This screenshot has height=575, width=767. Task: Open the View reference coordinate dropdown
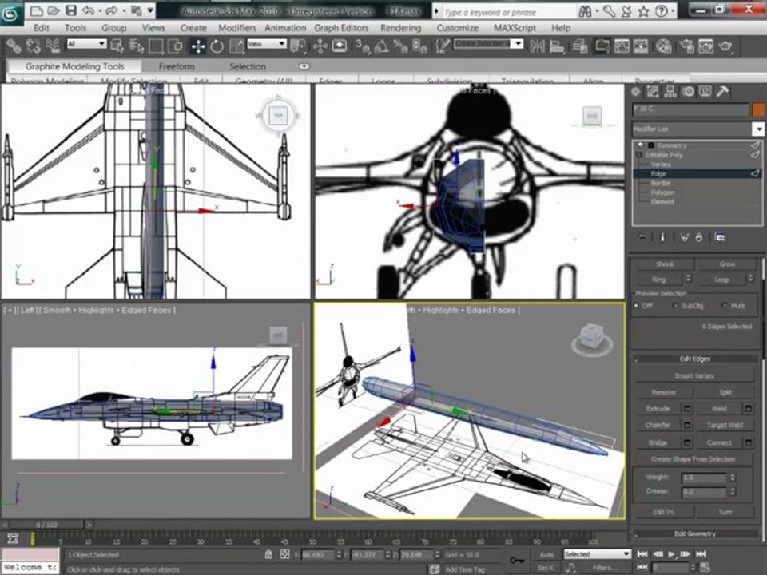click(x=267, y=43)
